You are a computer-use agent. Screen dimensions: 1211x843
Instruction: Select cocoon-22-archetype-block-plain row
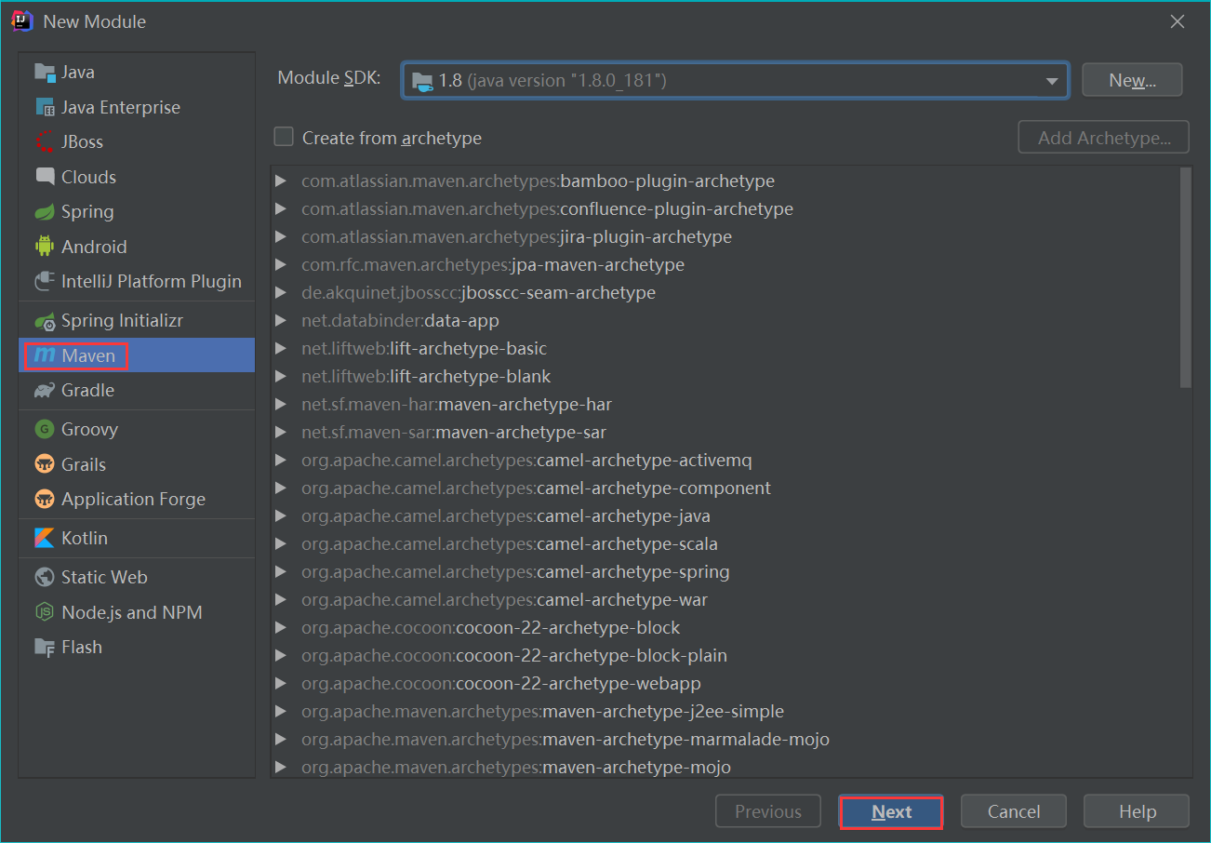coord(725,656)
